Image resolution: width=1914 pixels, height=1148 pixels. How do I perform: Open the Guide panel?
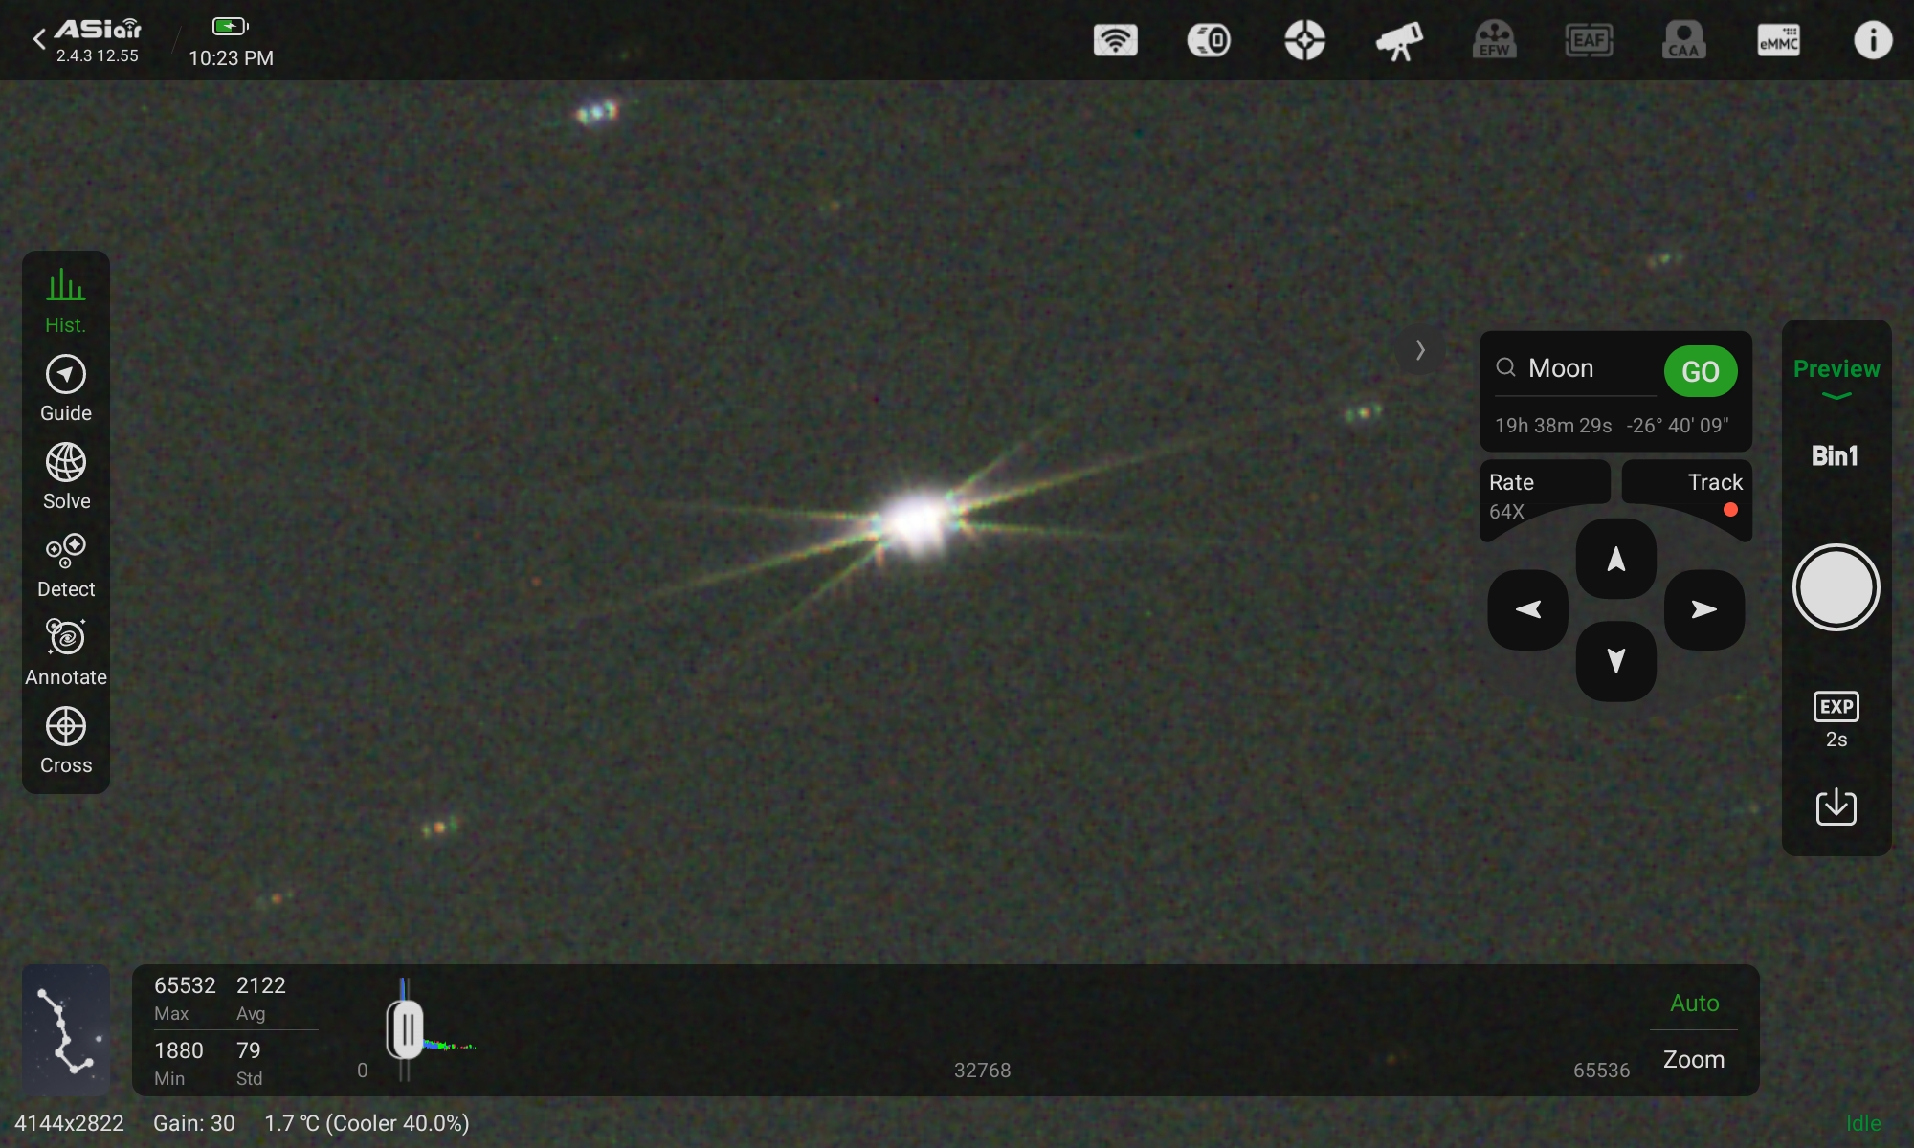65,387
